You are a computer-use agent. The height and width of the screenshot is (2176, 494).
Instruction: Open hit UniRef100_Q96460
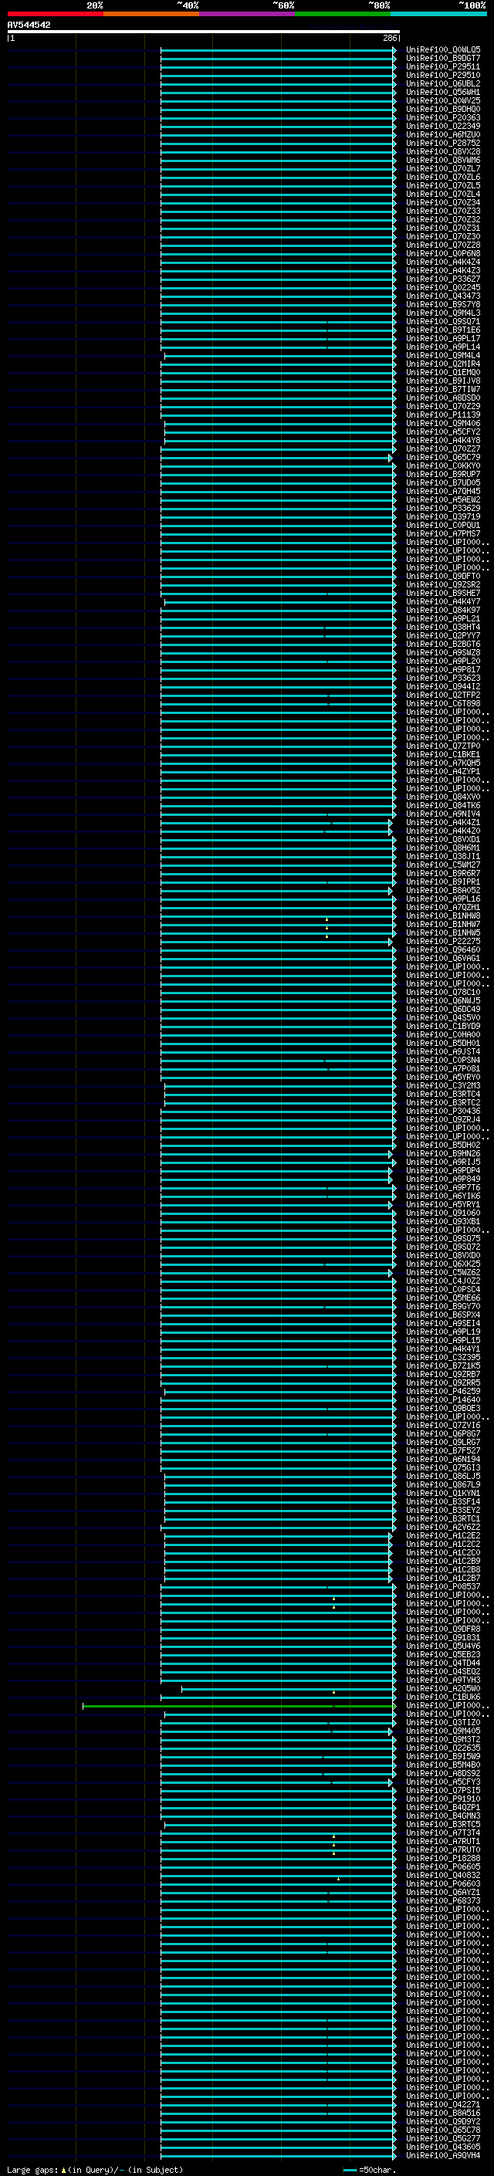[x=443, y=950]
